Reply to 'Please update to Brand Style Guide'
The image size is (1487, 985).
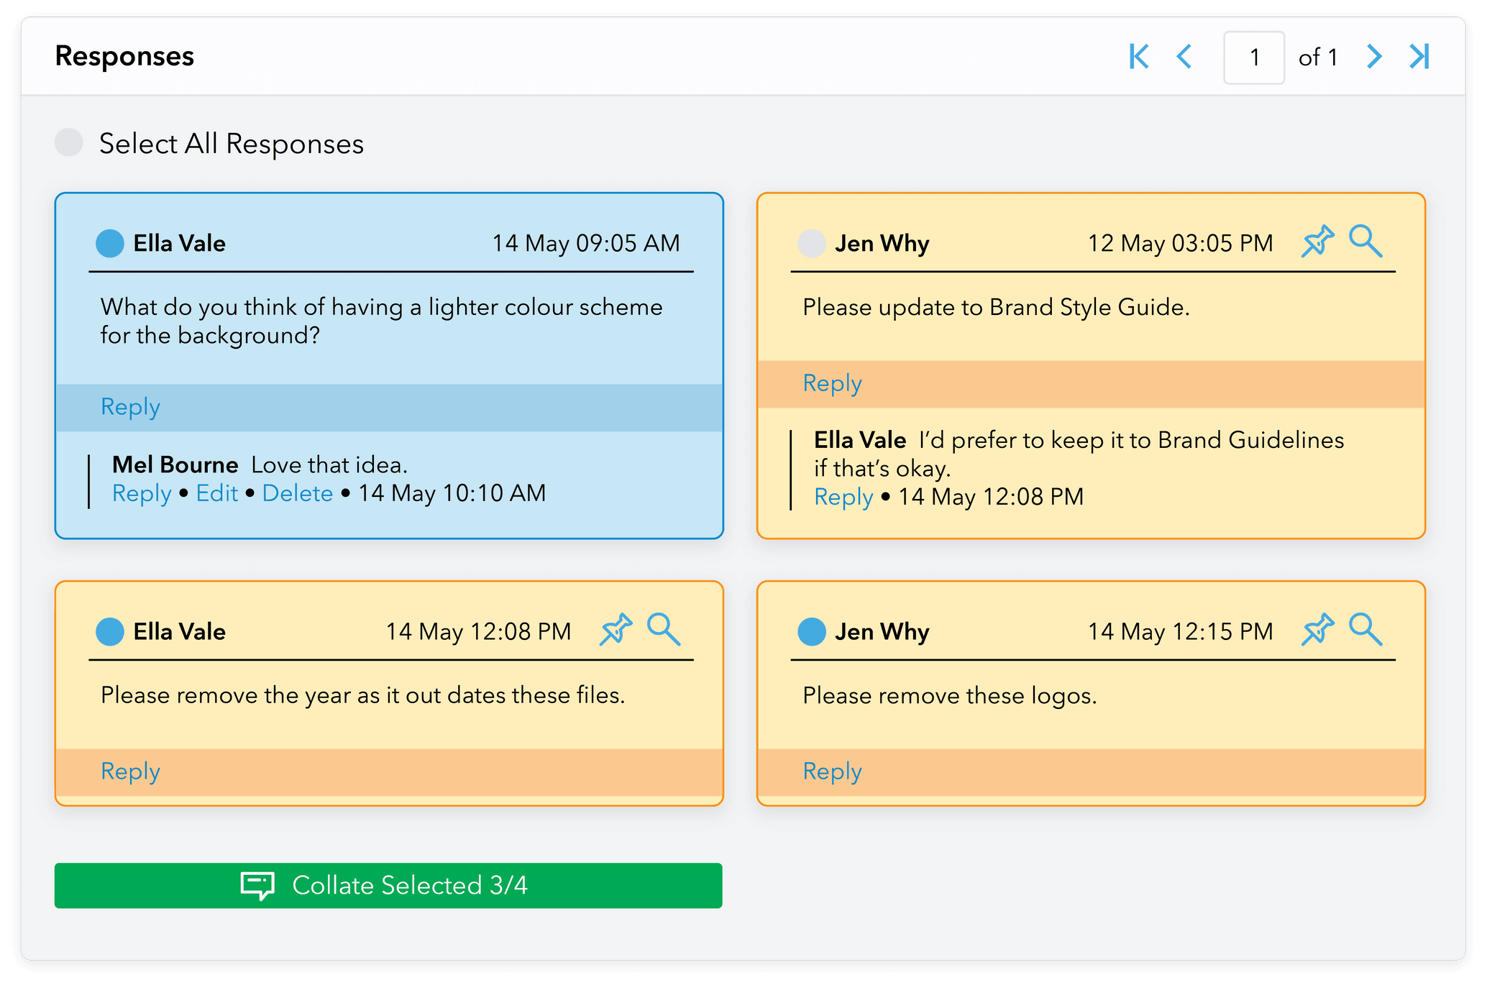832,383
